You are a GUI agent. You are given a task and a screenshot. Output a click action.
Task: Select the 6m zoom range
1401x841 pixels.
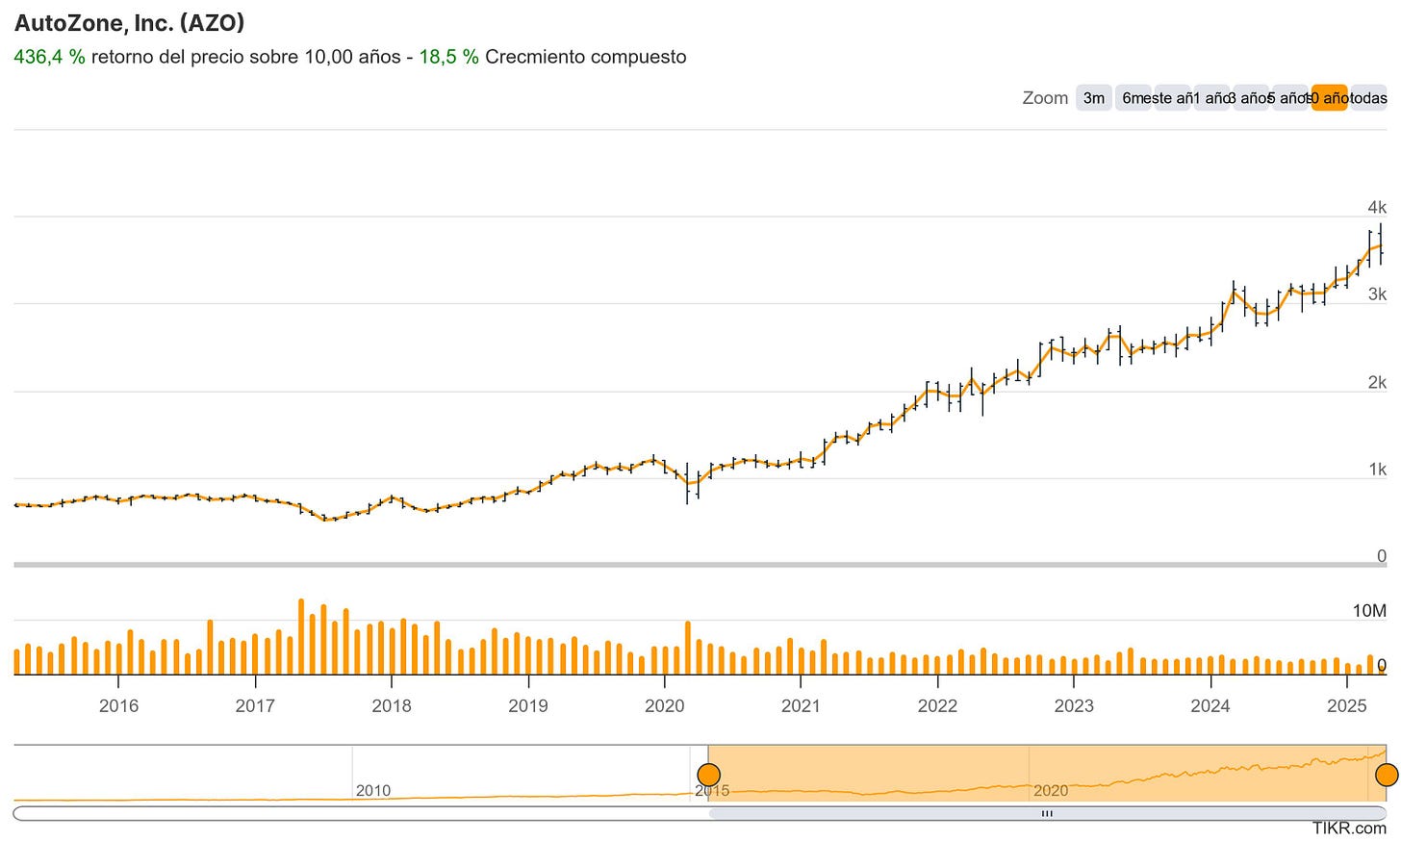pos(1133,98)
